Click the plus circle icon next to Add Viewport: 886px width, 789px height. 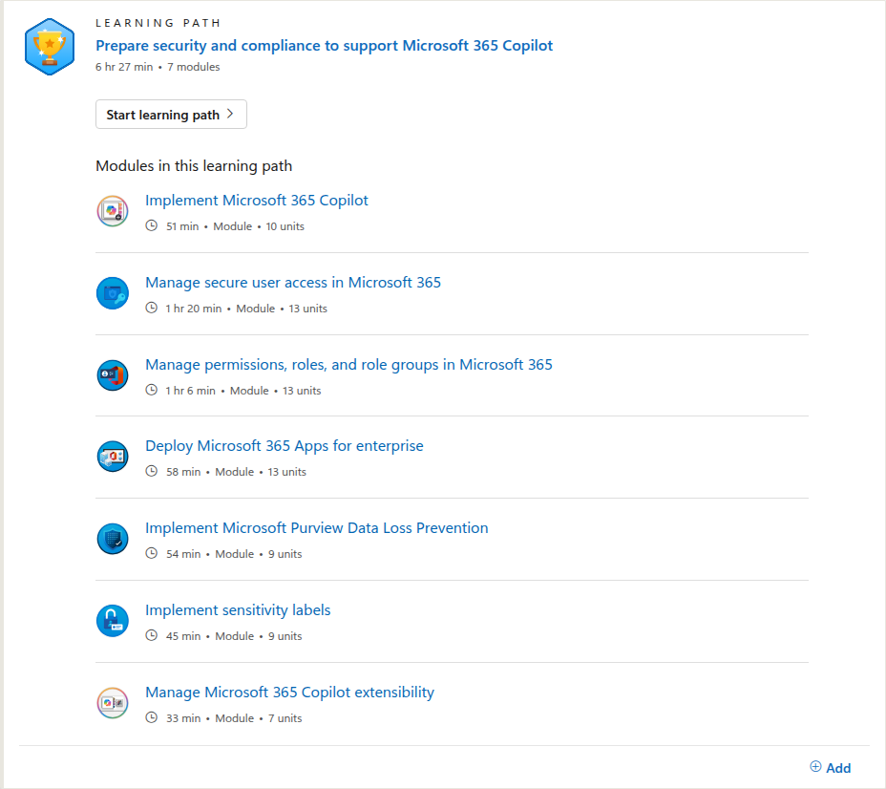[x=815, y=766]
